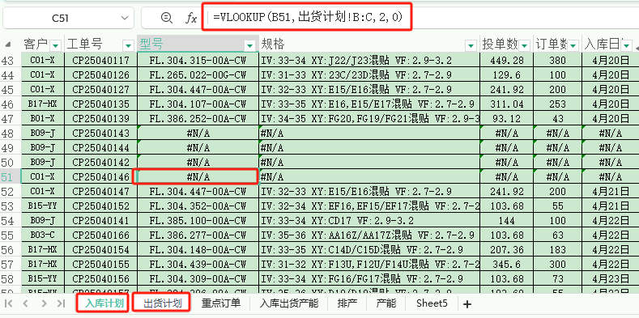Screen dimensions: 639x318
Task: Select cell CP25040155
Action: click(x=100, y=264)
